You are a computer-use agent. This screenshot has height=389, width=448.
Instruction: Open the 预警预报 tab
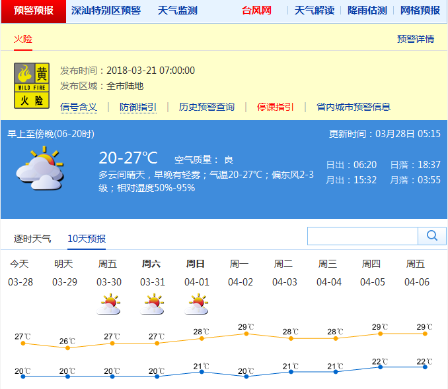point(33,11)
